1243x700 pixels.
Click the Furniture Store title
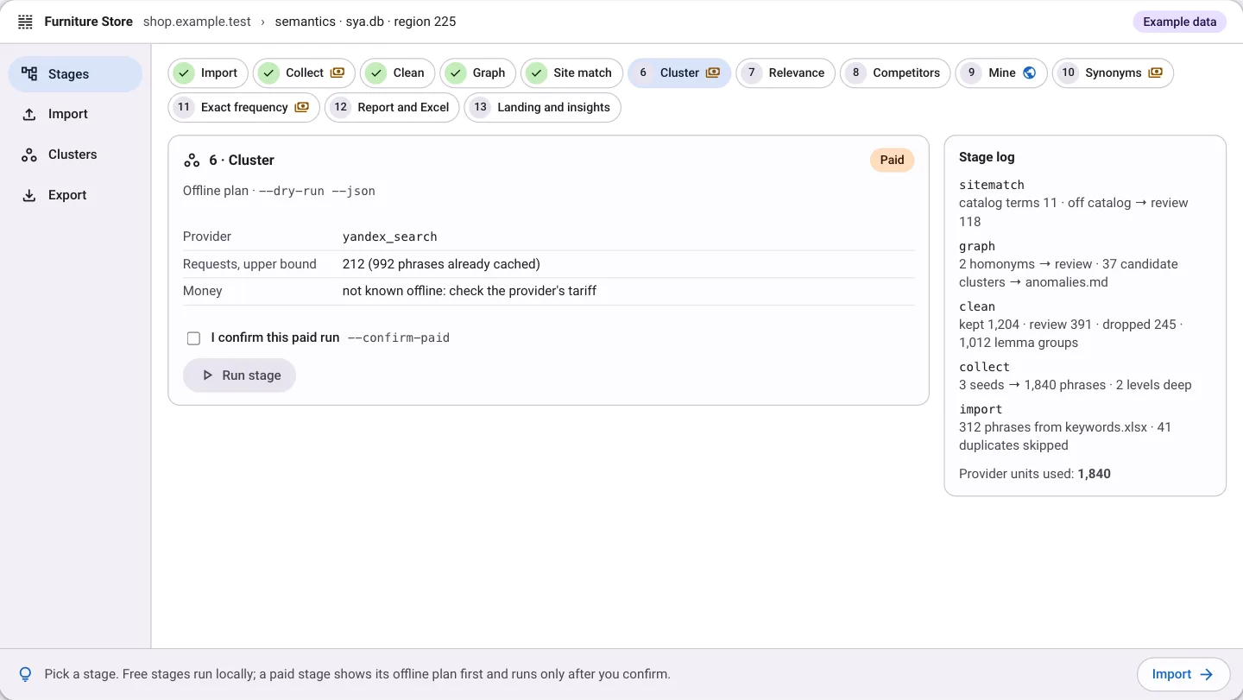(x=88, y=22)
